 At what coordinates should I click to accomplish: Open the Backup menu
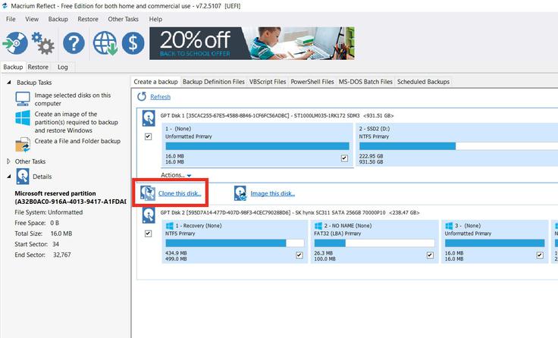coord(58,19)
